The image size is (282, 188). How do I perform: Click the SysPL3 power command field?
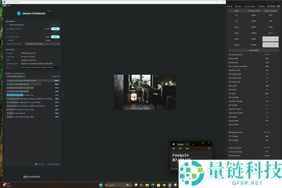pyautogui.click(x=270, y=39)
